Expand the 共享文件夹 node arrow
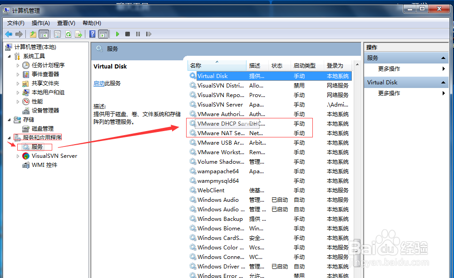The height and width of the screenshot is (278, 454). click(18, 83)
